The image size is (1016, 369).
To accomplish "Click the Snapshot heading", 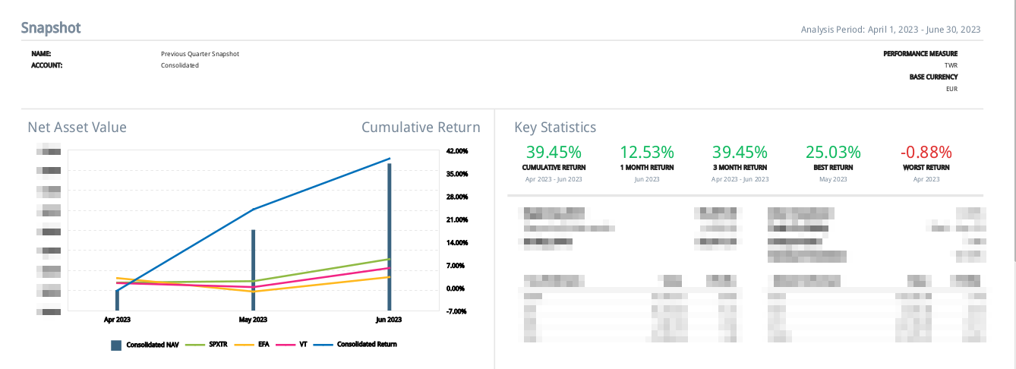I will click(x=51, y=28).
